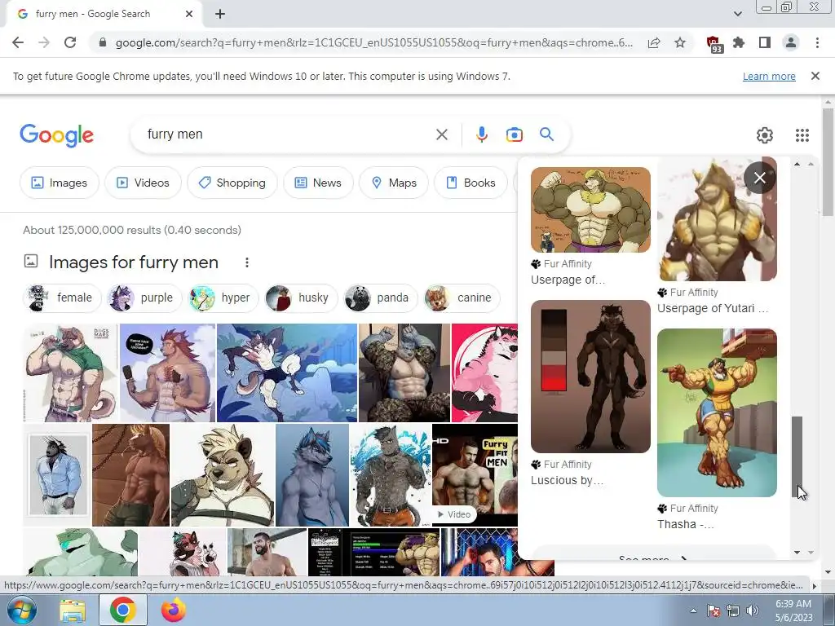
Task: Open the 'Userpage of Yutari' result
Action: (x=716, y=236)
